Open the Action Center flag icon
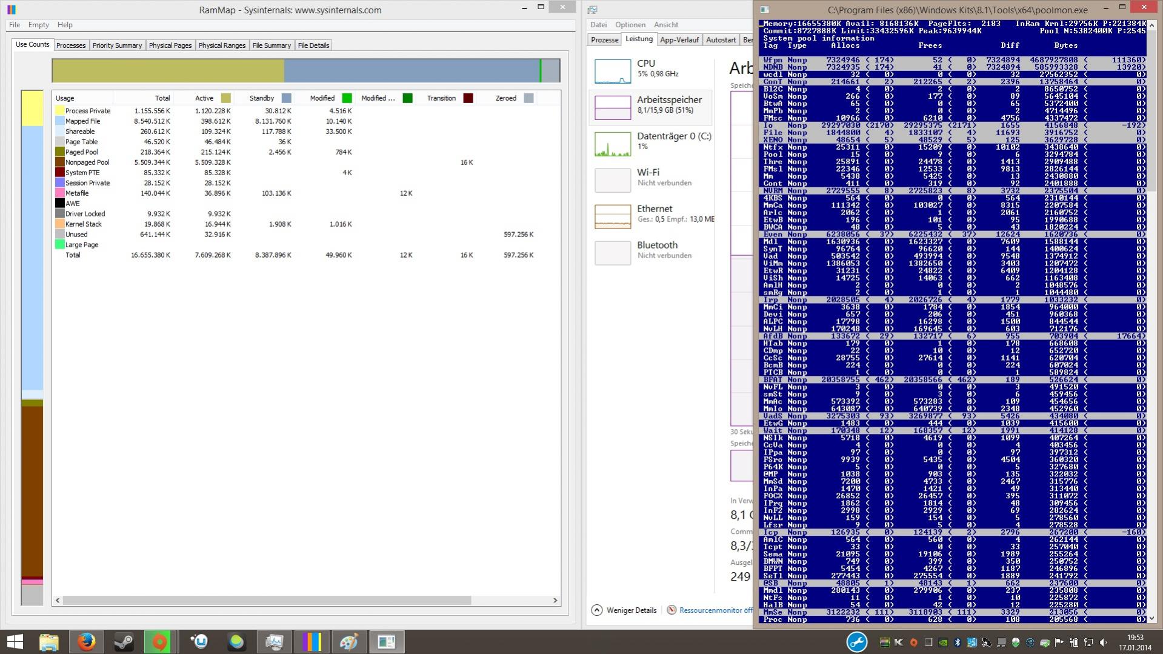The image size is (1163, 654). pos(1059,642)
